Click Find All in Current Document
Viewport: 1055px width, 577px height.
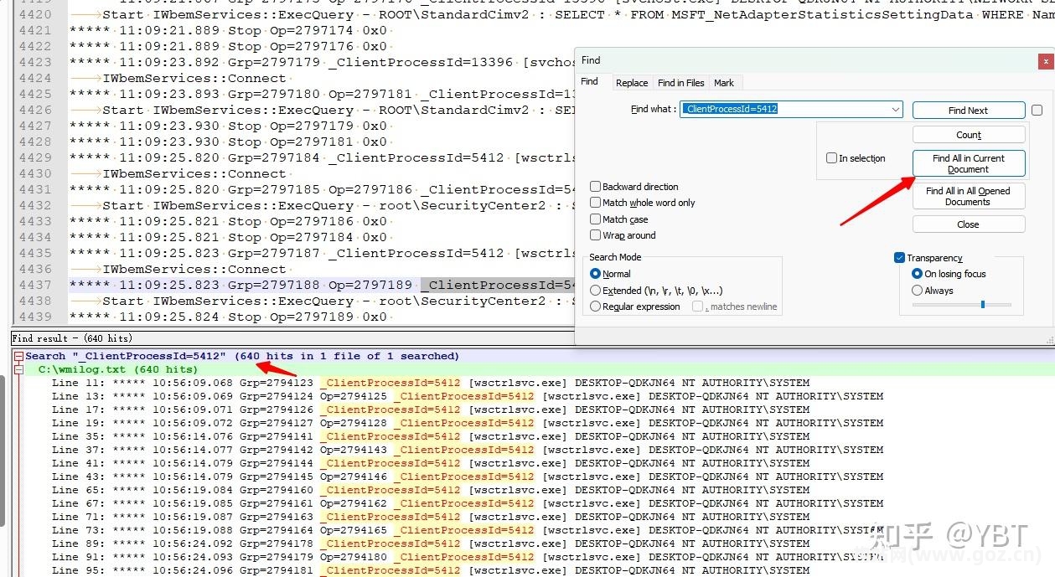click(968, 163)
